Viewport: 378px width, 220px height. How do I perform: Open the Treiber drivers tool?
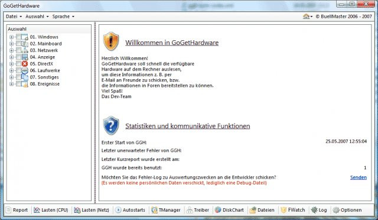(198, 210)
